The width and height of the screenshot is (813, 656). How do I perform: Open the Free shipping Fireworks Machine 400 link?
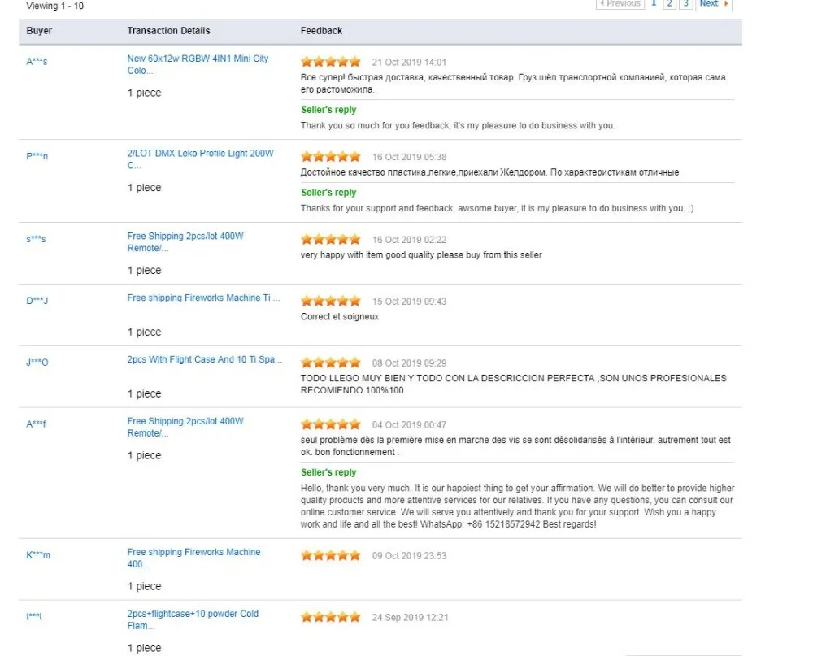point(193,557)
